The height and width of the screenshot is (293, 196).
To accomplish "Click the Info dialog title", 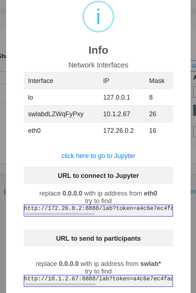I will tap(98, 50).
